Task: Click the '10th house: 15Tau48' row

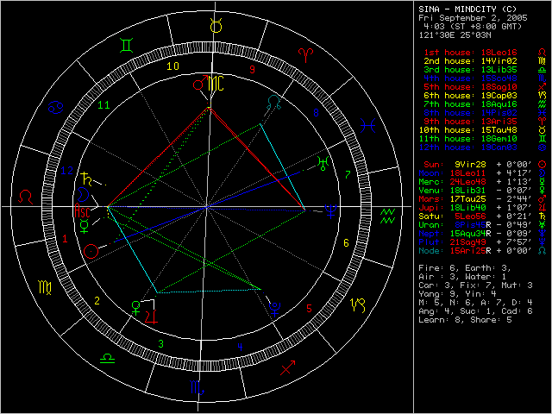Action: (483, 130)
